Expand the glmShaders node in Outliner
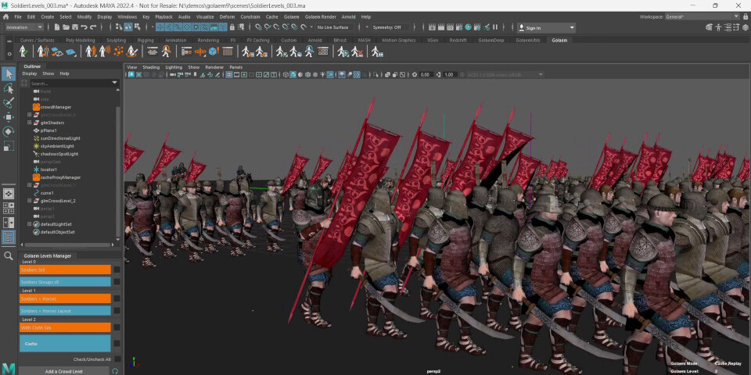This screenshot has width=751, height=375. coord(29,123)
